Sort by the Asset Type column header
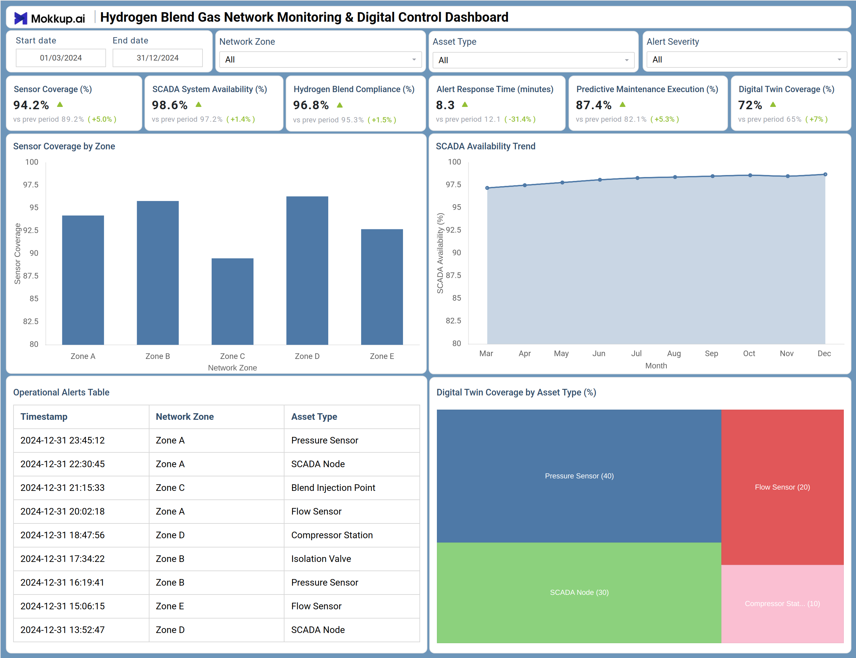Screen dimensions: 856x658 [352, 417]
